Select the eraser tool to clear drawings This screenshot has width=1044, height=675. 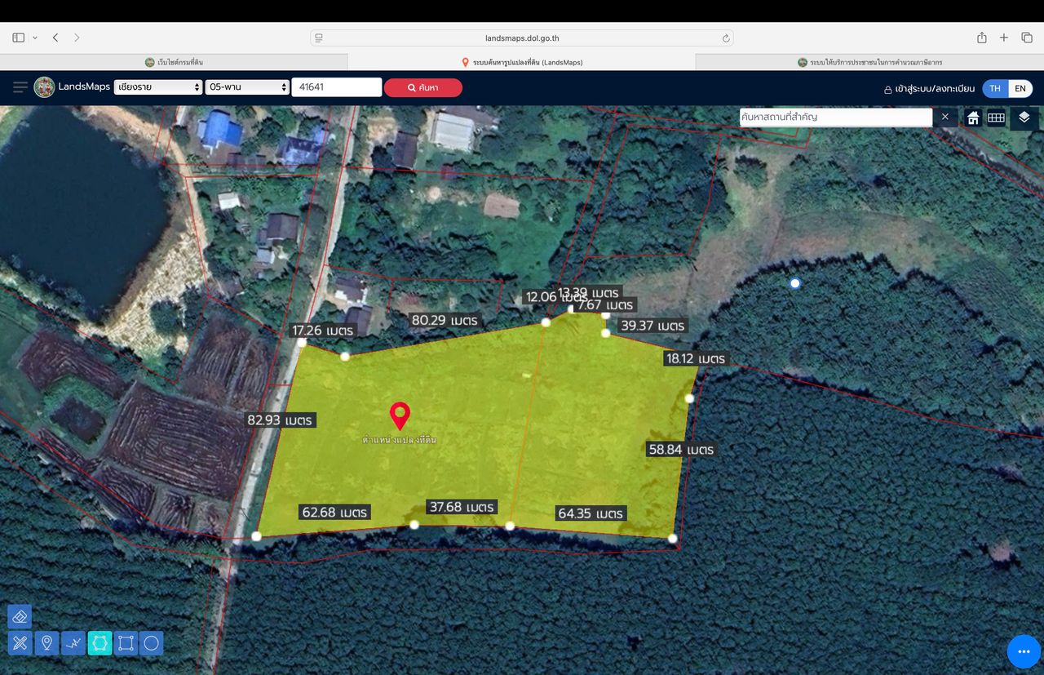[x=20, y=616]
